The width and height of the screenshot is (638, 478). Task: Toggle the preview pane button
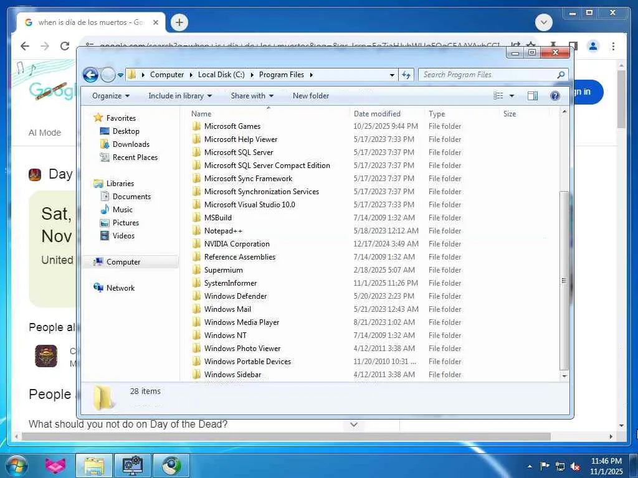(533, 96)
